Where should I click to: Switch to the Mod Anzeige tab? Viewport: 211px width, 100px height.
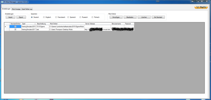pos(16,9)
